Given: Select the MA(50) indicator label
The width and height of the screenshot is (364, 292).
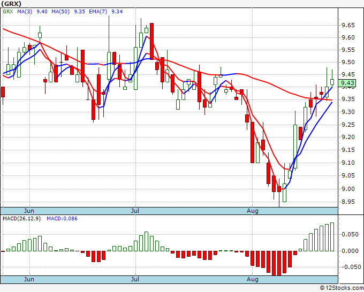Looking at the screenshot, I should pyautogui.click(x=60, y=12).
